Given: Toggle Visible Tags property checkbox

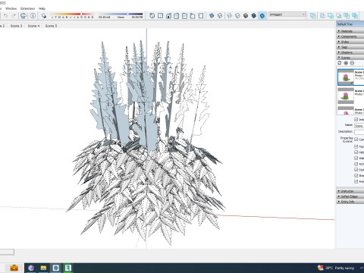Looking at the screenshot, I should [356, 158].
